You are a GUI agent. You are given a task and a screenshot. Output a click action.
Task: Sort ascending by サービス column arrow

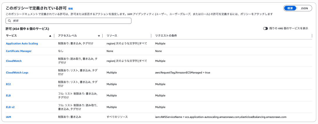pos(50,36)
